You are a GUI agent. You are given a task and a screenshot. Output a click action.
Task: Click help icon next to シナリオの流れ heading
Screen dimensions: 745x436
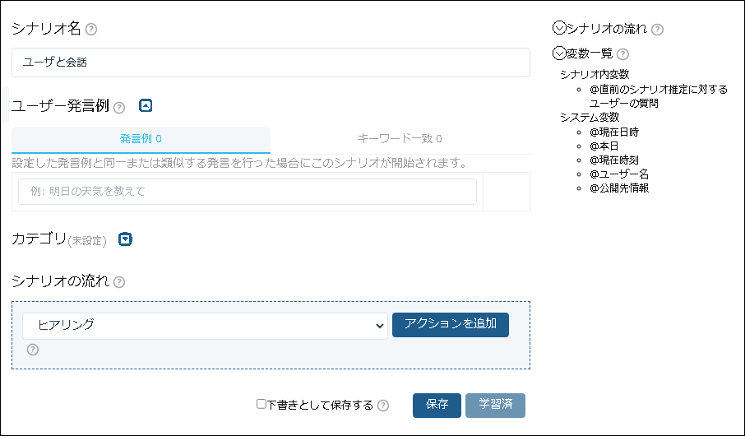pos(119,282)
